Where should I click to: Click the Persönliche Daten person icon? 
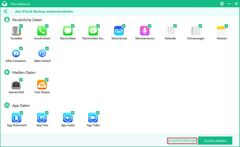[7, 20]
